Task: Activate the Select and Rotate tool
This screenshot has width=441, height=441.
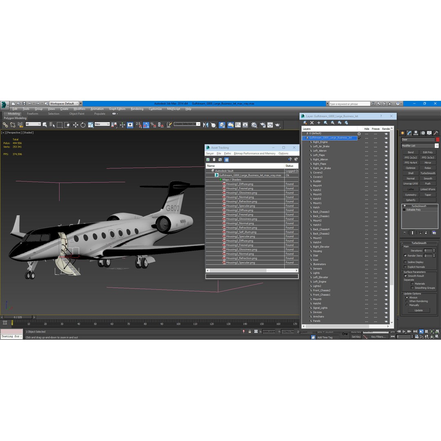Action: [x=83, y=125]
